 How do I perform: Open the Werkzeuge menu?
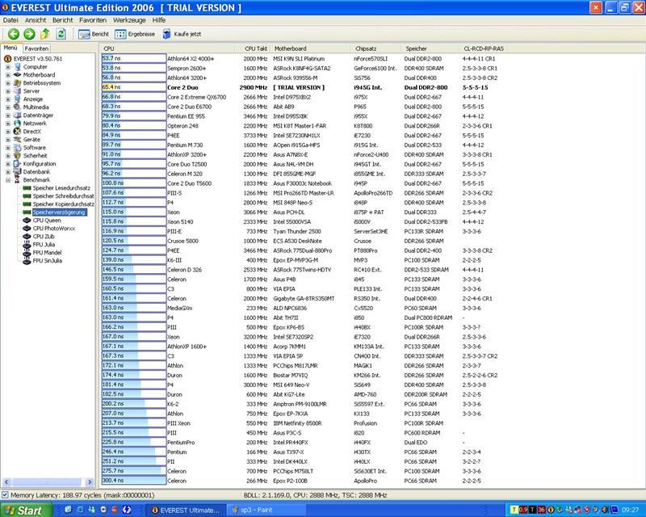(x=129, y=20)
